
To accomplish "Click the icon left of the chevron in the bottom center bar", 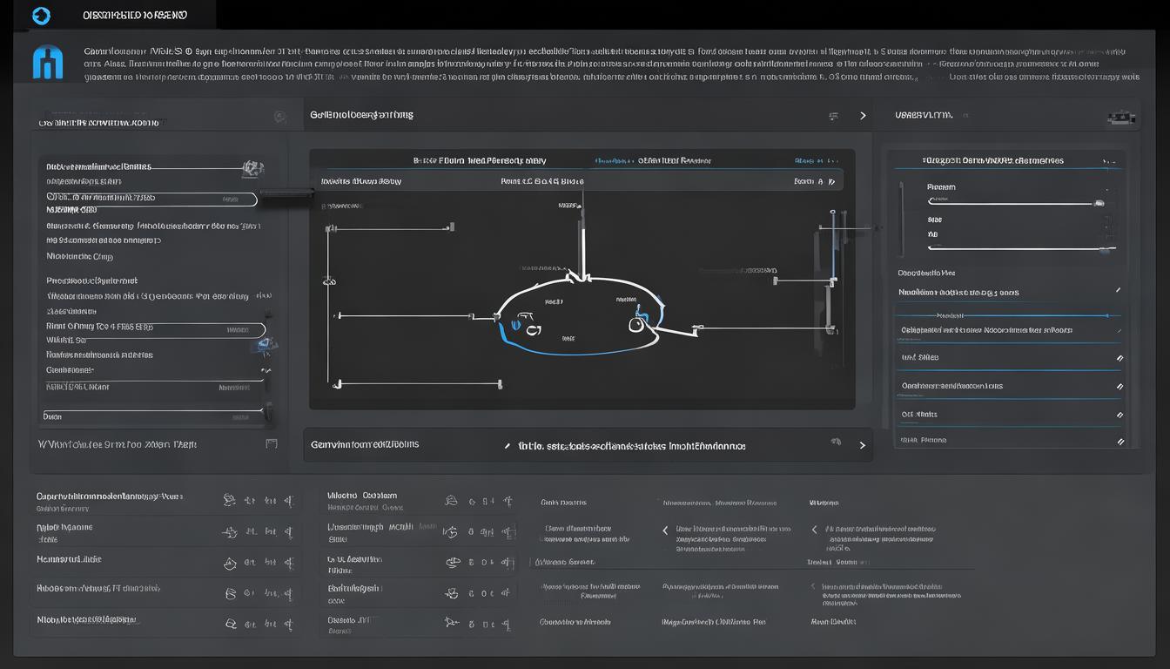I will coord(836,444).
